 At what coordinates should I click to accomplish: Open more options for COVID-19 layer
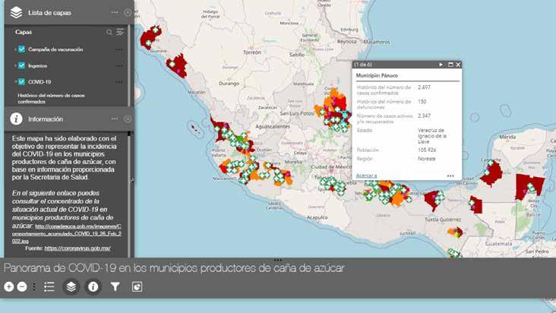(x=119, y=82)
